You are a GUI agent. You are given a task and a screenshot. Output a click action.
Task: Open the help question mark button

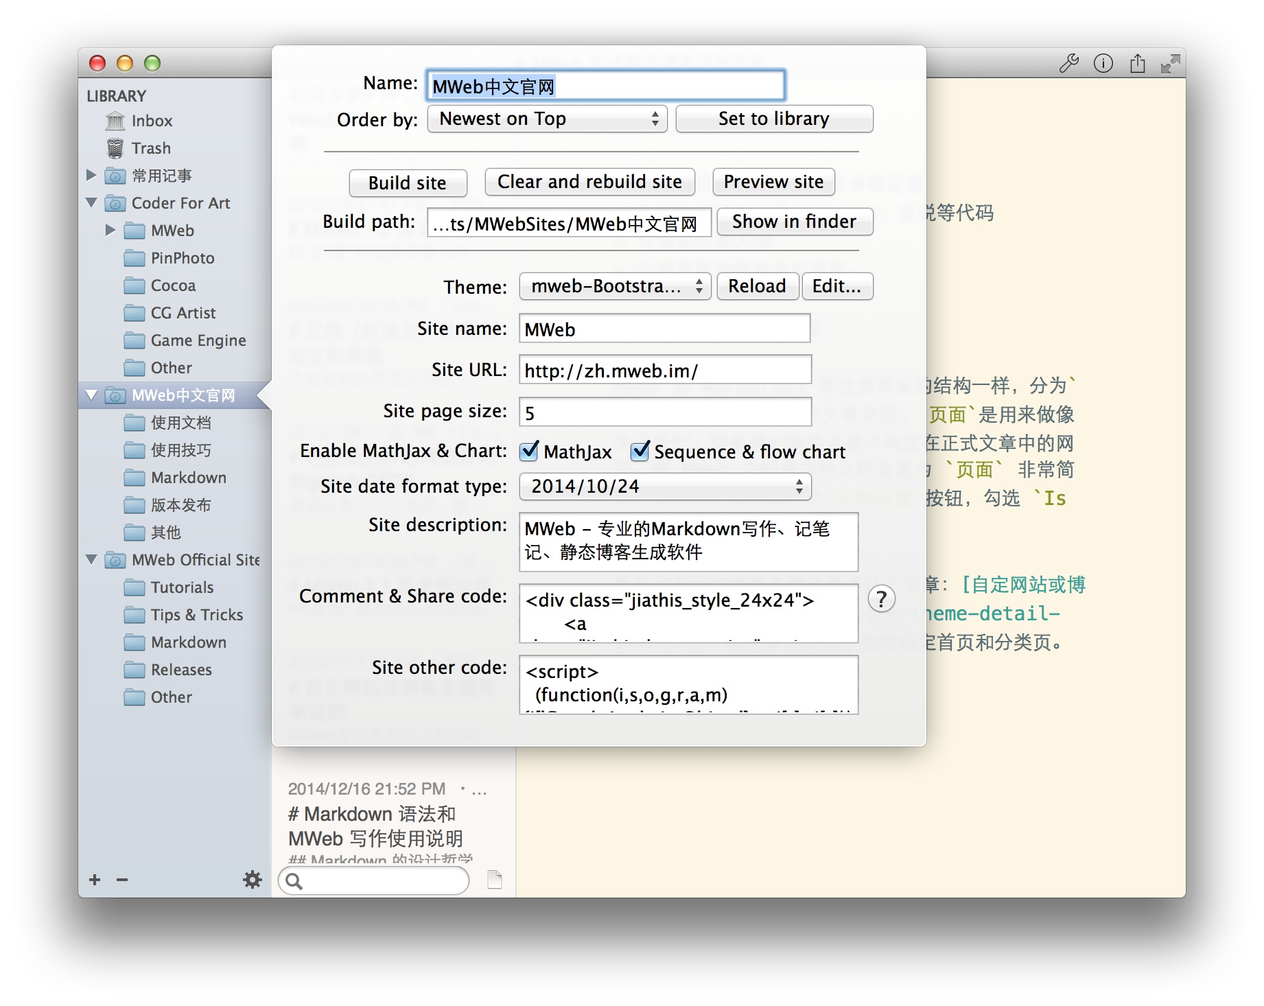[x=881, y=599]
